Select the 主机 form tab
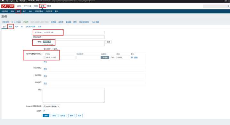 [x=4, y=27]
